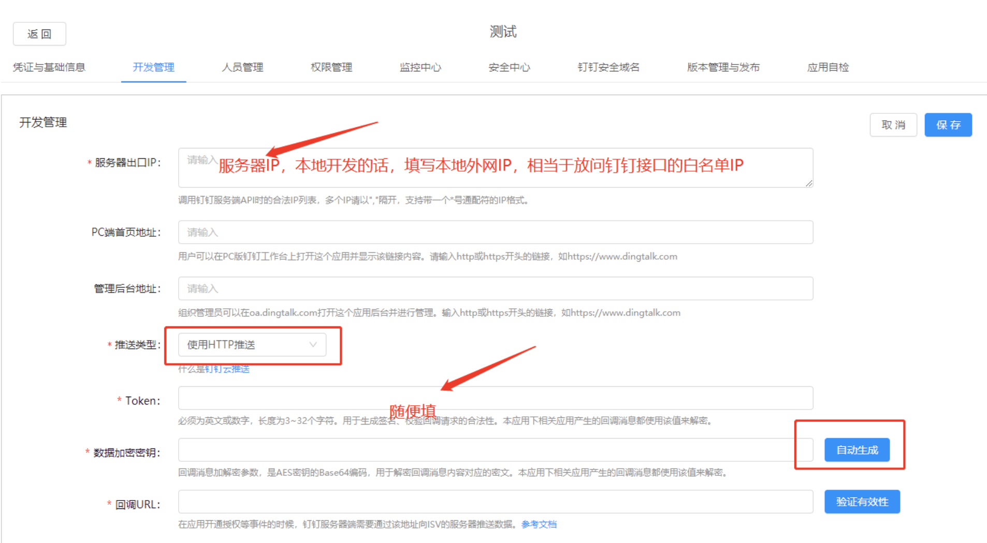Click the 测试 page title text
The height and width of the screenshot is (543, 987).
pos(503,32)
